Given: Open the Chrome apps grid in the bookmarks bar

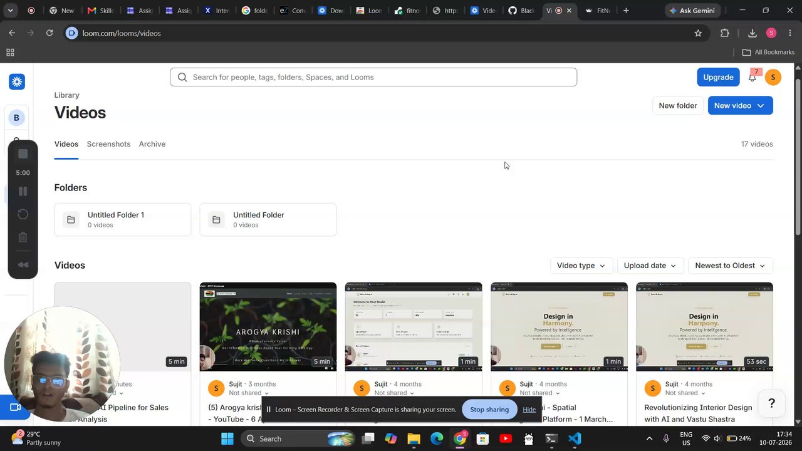Looking at the screenshot, I should (x=10, y=53).
